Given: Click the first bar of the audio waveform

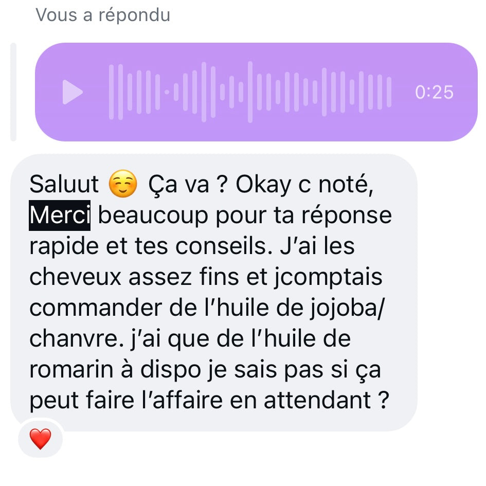Looking at the screenshot, I should [111, 92].
